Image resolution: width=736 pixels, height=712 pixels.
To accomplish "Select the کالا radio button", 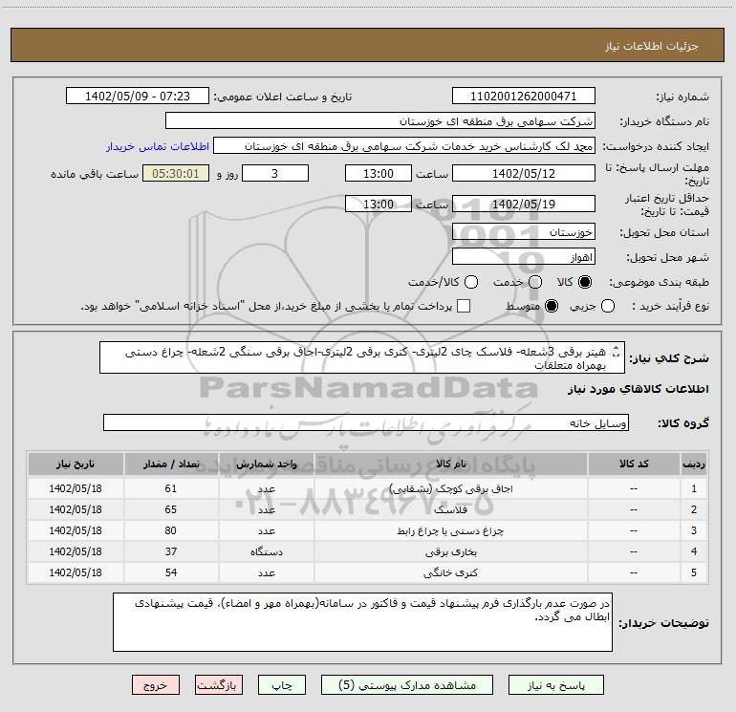I will pos(585,282).
